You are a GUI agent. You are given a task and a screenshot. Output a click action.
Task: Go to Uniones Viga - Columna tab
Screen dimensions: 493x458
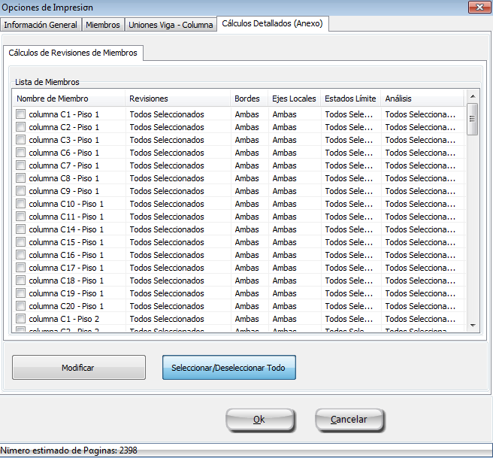coord(171,25)
